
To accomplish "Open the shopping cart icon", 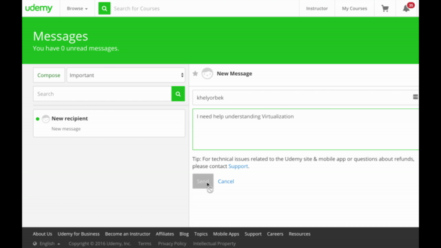I will (385, 8).
